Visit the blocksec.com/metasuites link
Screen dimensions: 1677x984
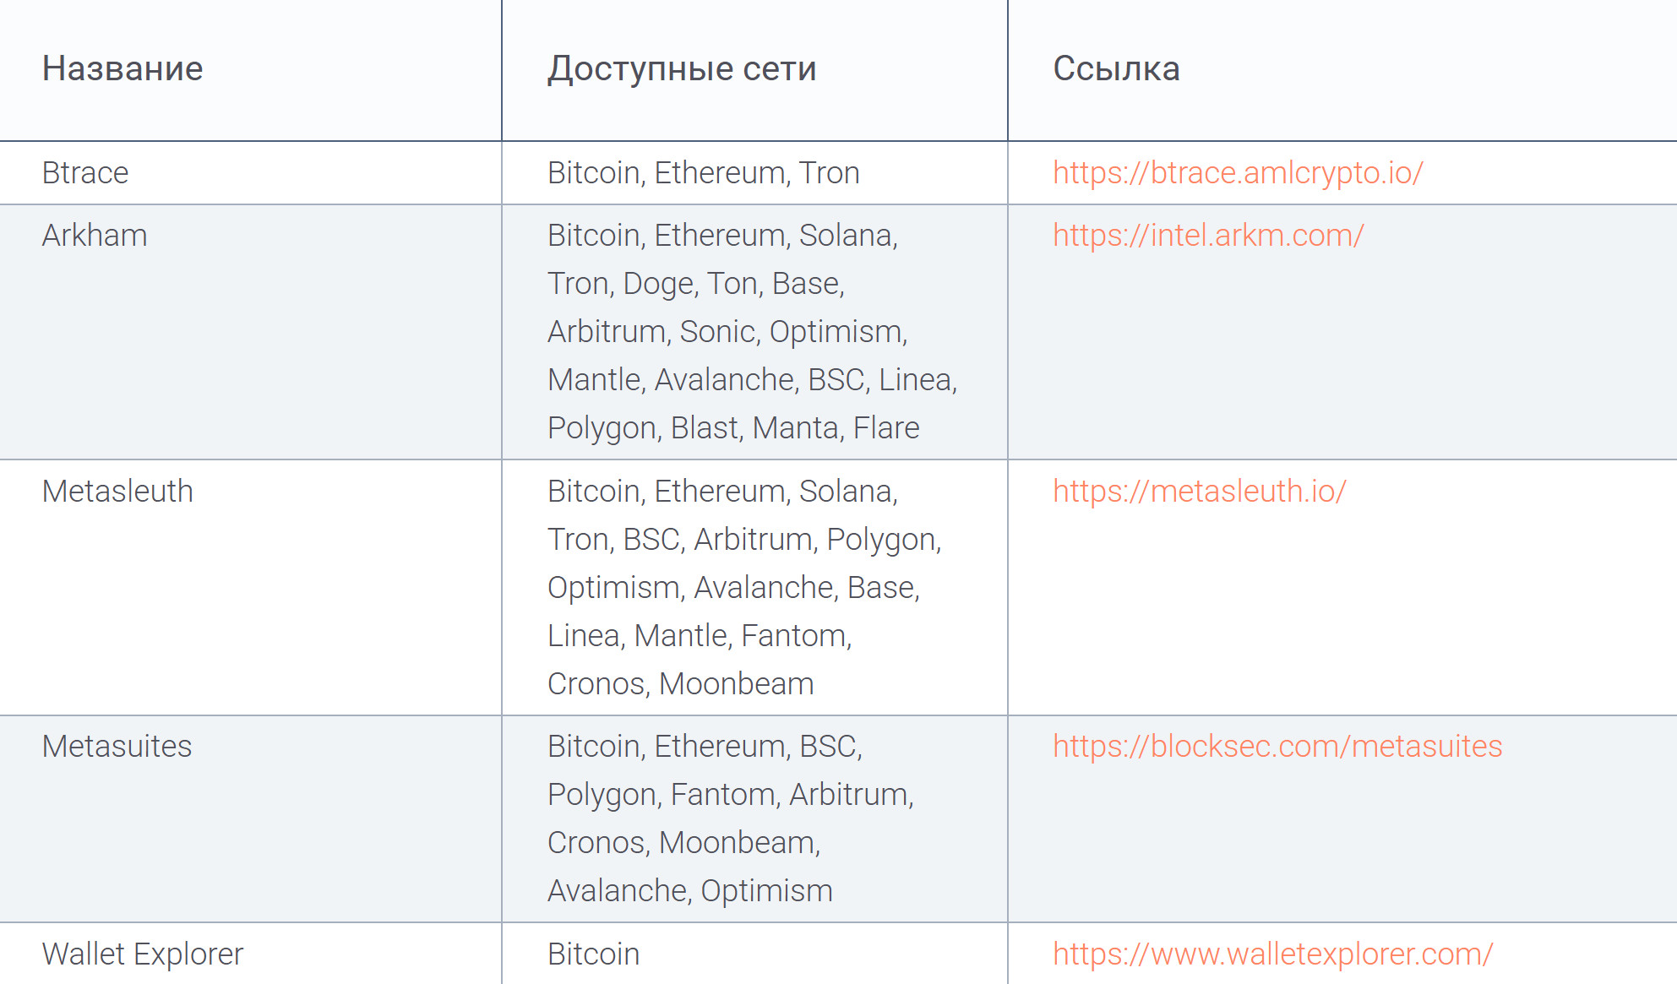(1277, 747)
